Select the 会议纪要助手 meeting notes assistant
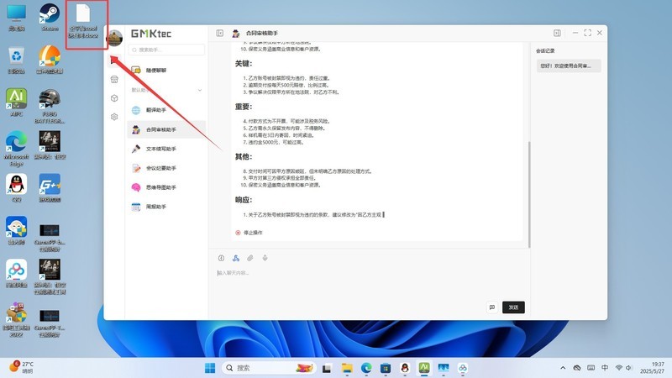Image resolution: width=672 pixels, height=378 pixels. (x=166, y=168)
